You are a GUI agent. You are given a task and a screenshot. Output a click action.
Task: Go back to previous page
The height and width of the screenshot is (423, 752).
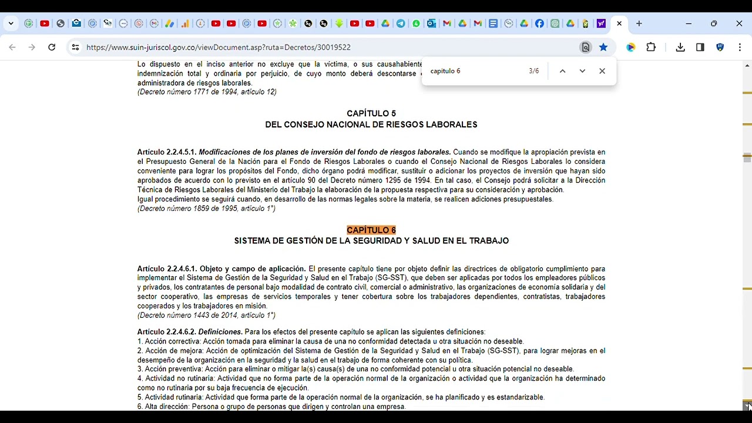coord(12,47)
